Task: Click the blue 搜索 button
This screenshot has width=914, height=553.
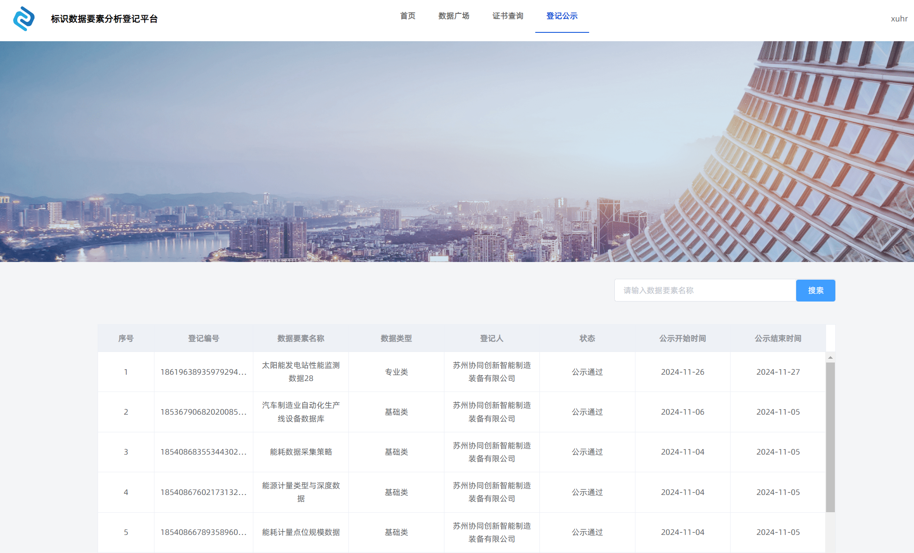Action: click(x=816, y=290)
